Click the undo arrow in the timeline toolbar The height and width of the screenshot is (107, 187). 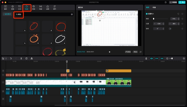pos(11,58)
